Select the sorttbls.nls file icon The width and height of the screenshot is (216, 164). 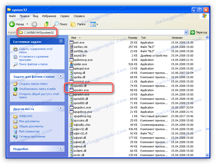71,51
